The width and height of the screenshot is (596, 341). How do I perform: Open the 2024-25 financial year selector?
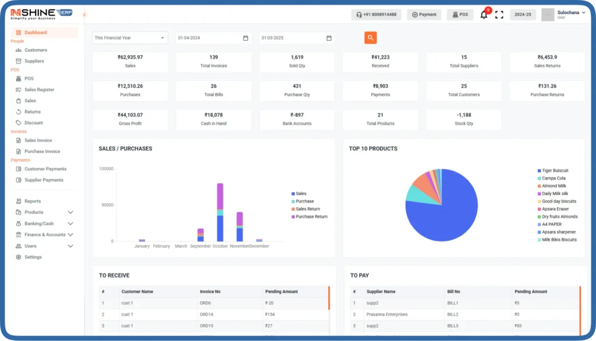pyautogui.click(x=522, y=15)
